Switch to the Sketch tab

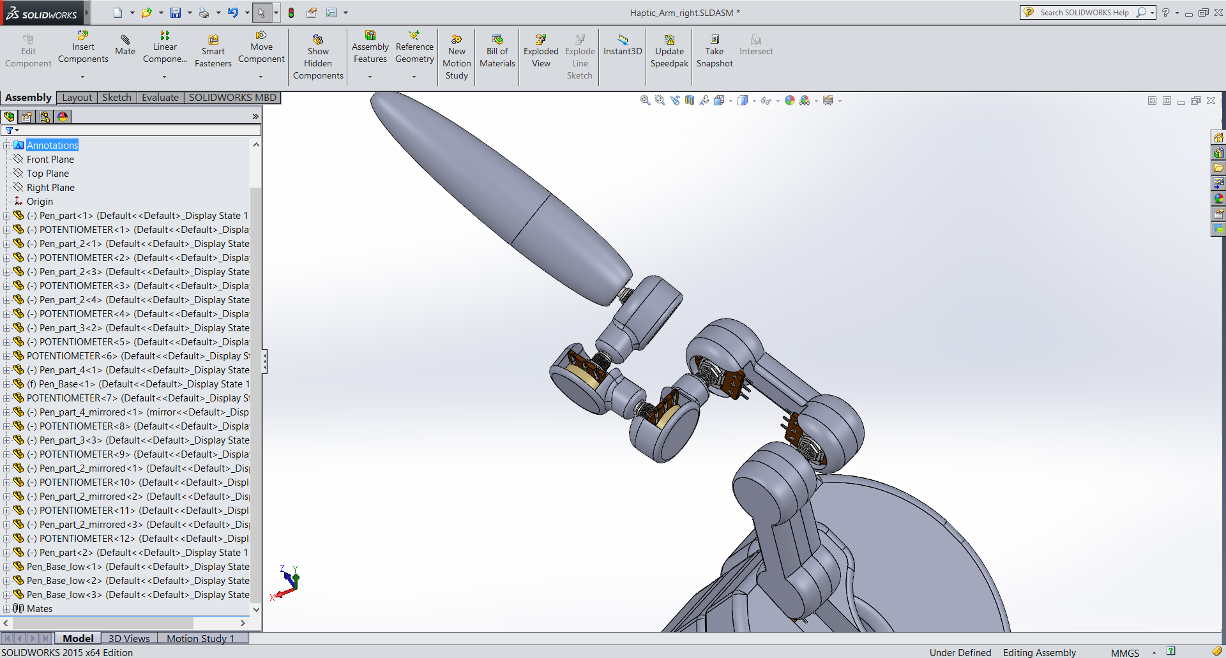tap(117, 98)
